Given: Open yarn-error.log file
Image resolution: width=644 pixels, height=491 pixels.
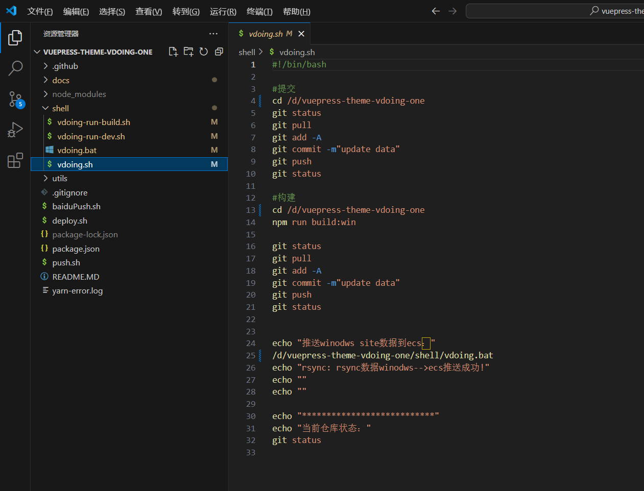Looking at the screenshot, I should [129, 290].
